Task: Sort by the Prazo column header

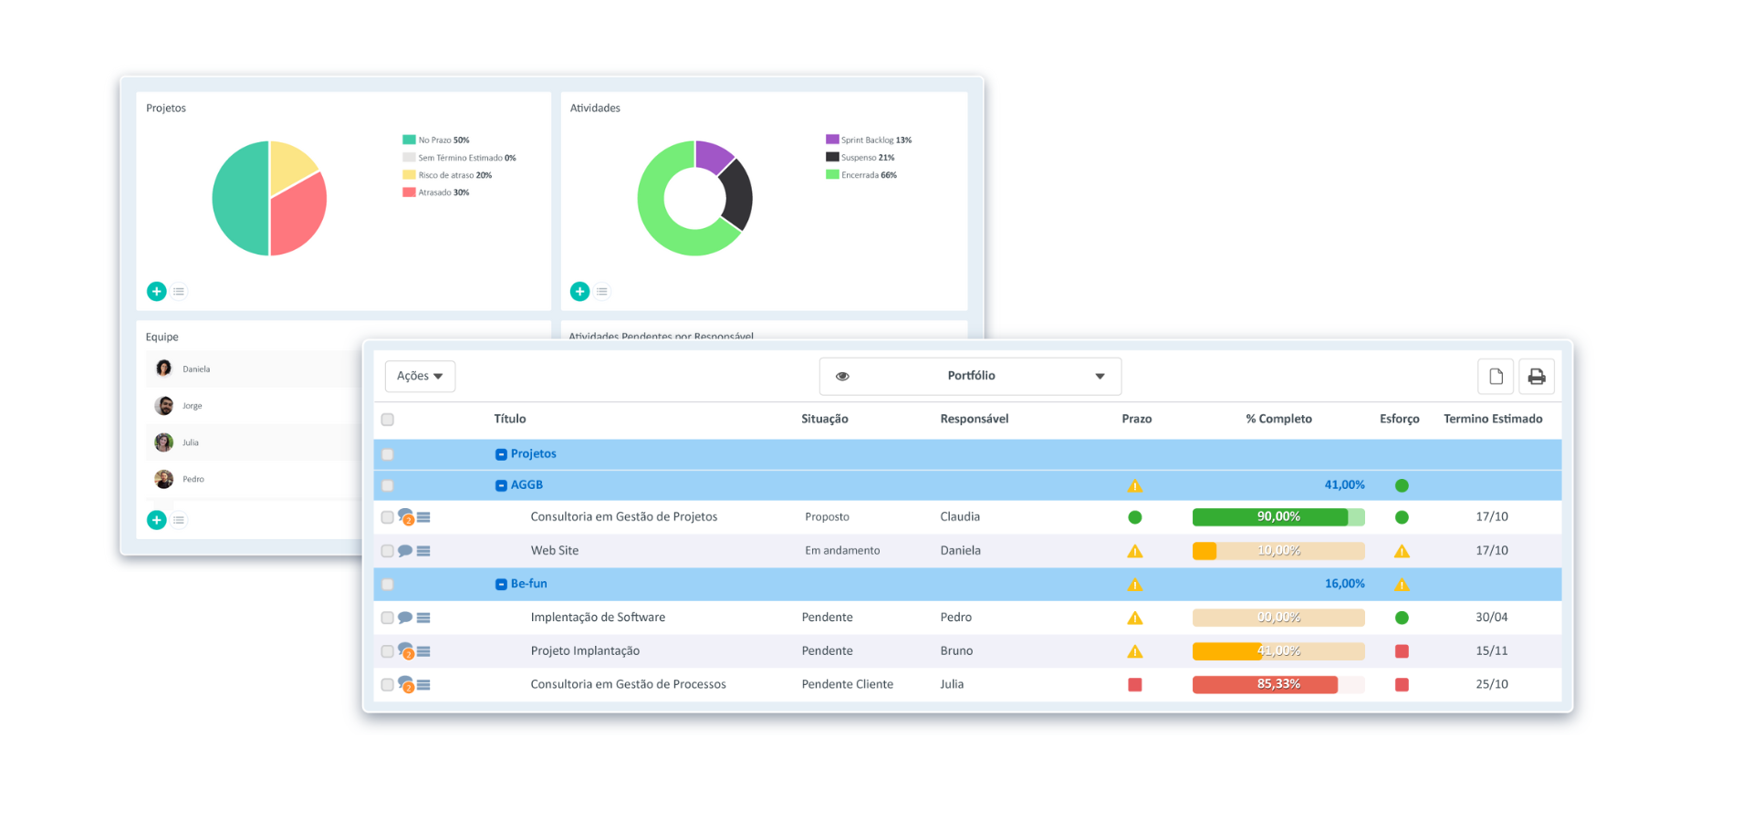Action: 1137,419
